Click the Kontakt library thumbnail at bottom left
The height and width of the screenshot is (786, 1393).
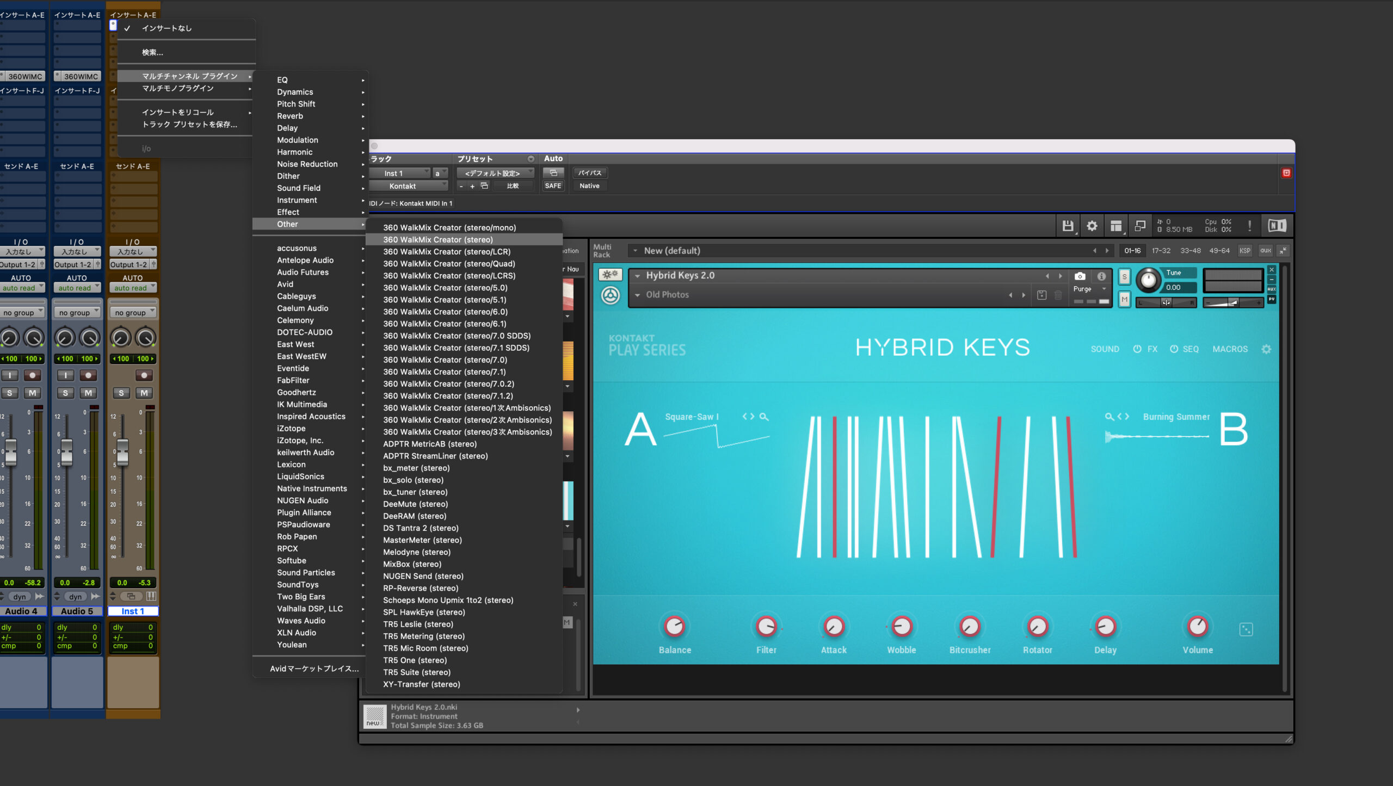374,716
